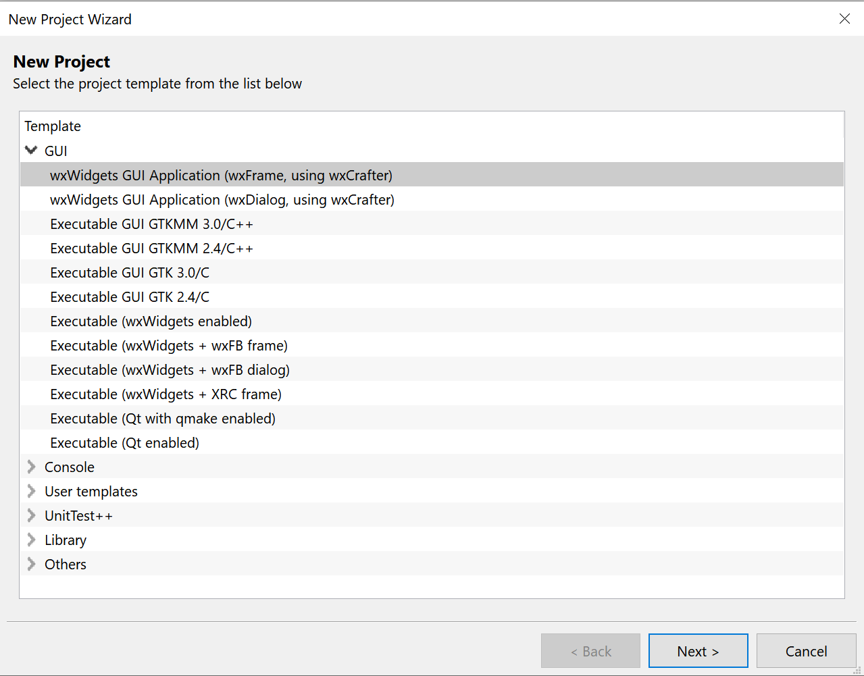
Task: Expand the Library templates group
Action: [x=30, y=540]
